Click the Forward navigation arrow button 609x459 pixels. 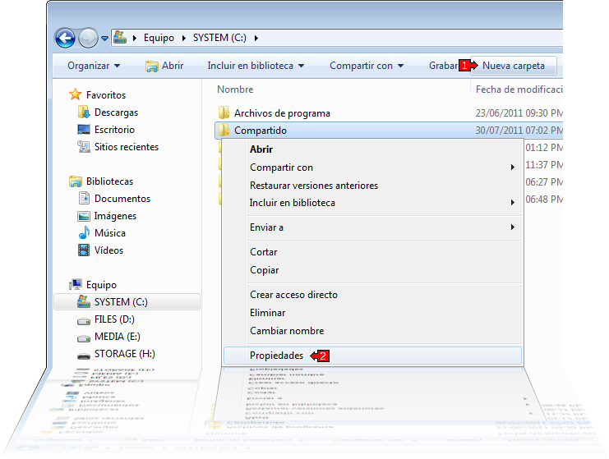87,38
